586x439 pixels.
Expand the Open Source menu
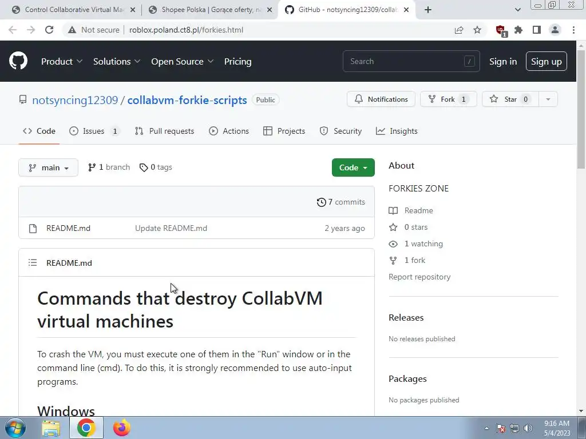[x=183, y=62]
